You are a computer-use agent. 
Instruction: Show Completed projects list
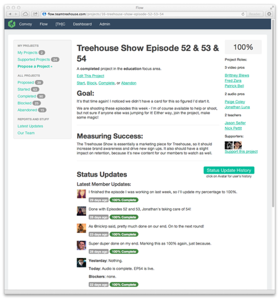[27, 96]
